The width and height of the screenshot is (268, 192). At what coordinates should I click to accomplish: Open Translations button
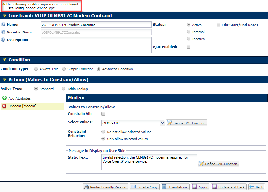coord(175,187)
